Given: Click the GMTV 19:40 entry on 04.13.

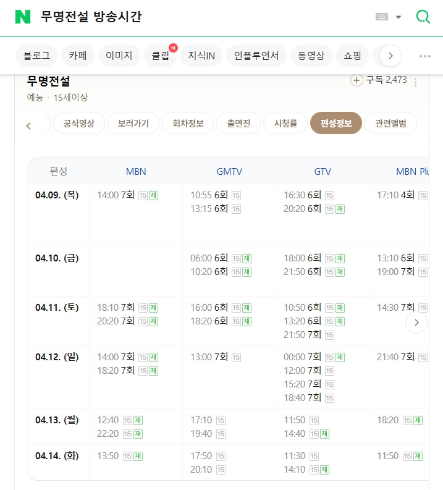Looking at the screenshot, I should pyautogui.click(x=208, y=434).
